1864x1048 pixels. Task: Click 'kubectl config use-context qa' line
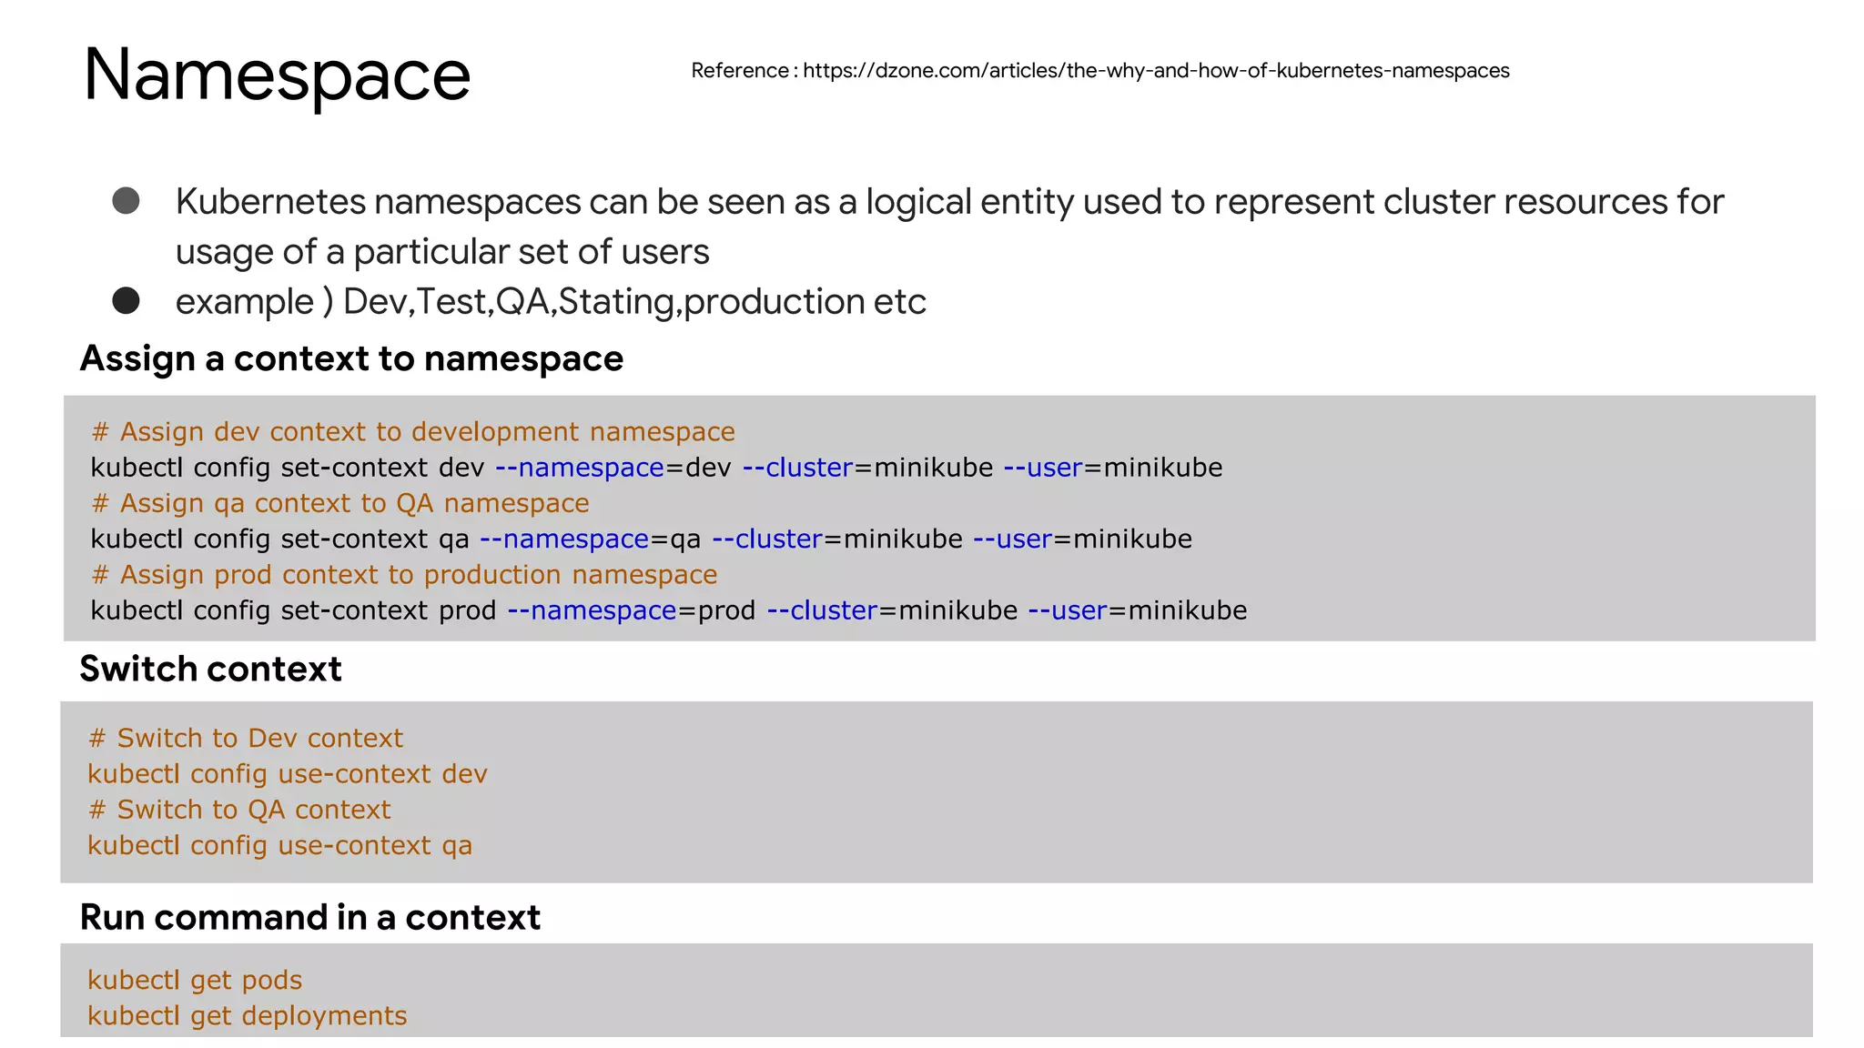coord(279,845)
